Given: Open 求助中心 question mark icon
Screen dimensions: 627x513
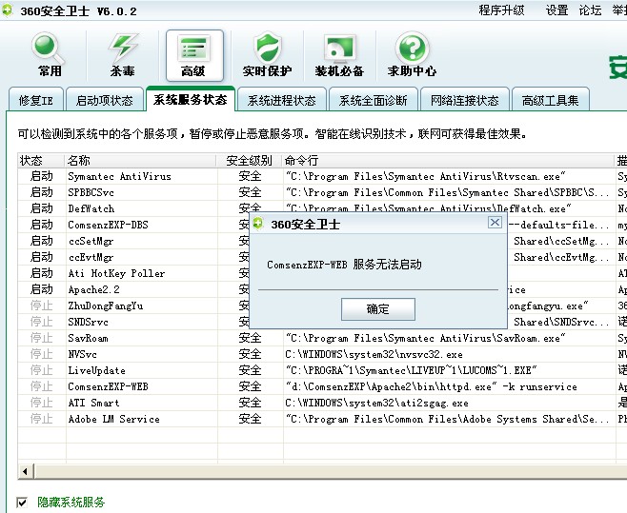Looking at the screenshot, I should point(412,55).
